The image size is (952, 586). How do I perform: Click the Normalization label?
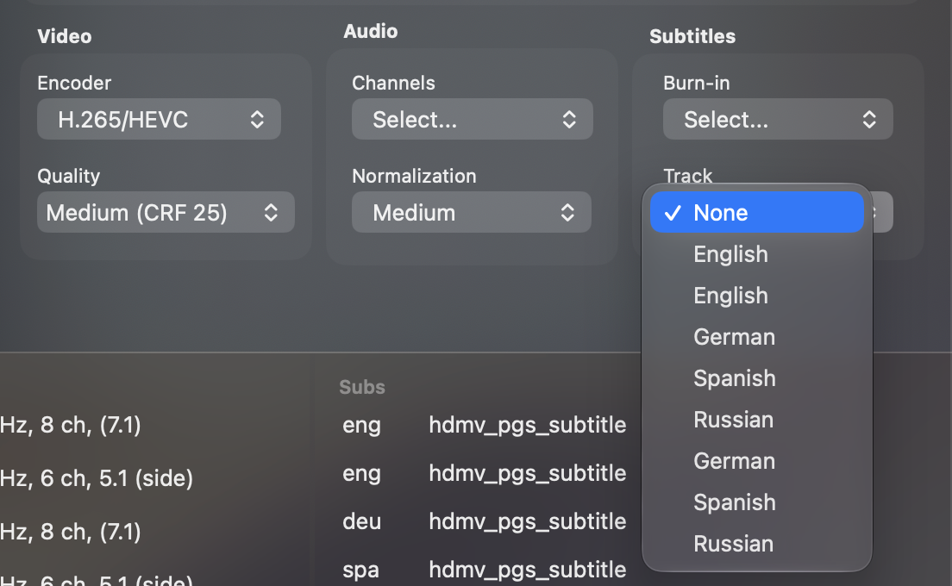point(414,176)
